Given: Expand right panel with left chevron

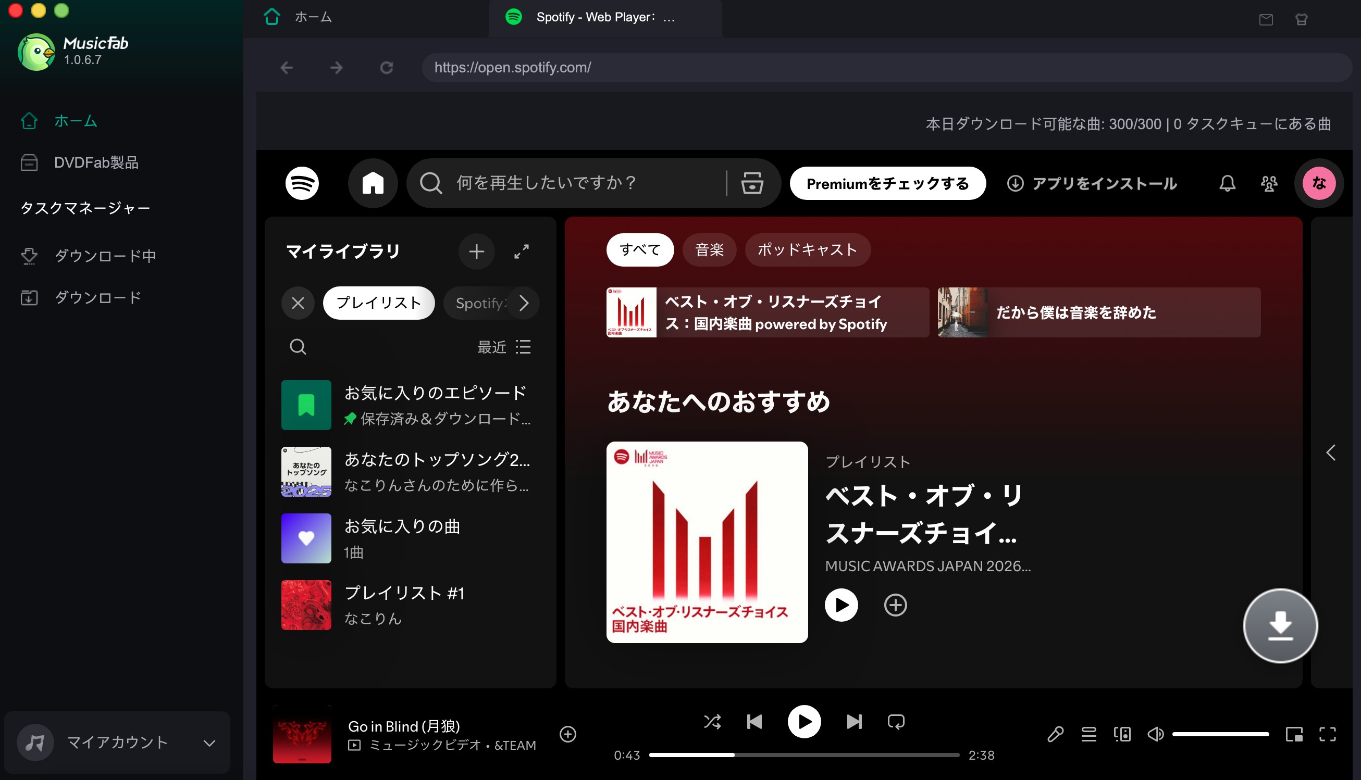Looking at the screenshot, I should (x=1331, y=452).
